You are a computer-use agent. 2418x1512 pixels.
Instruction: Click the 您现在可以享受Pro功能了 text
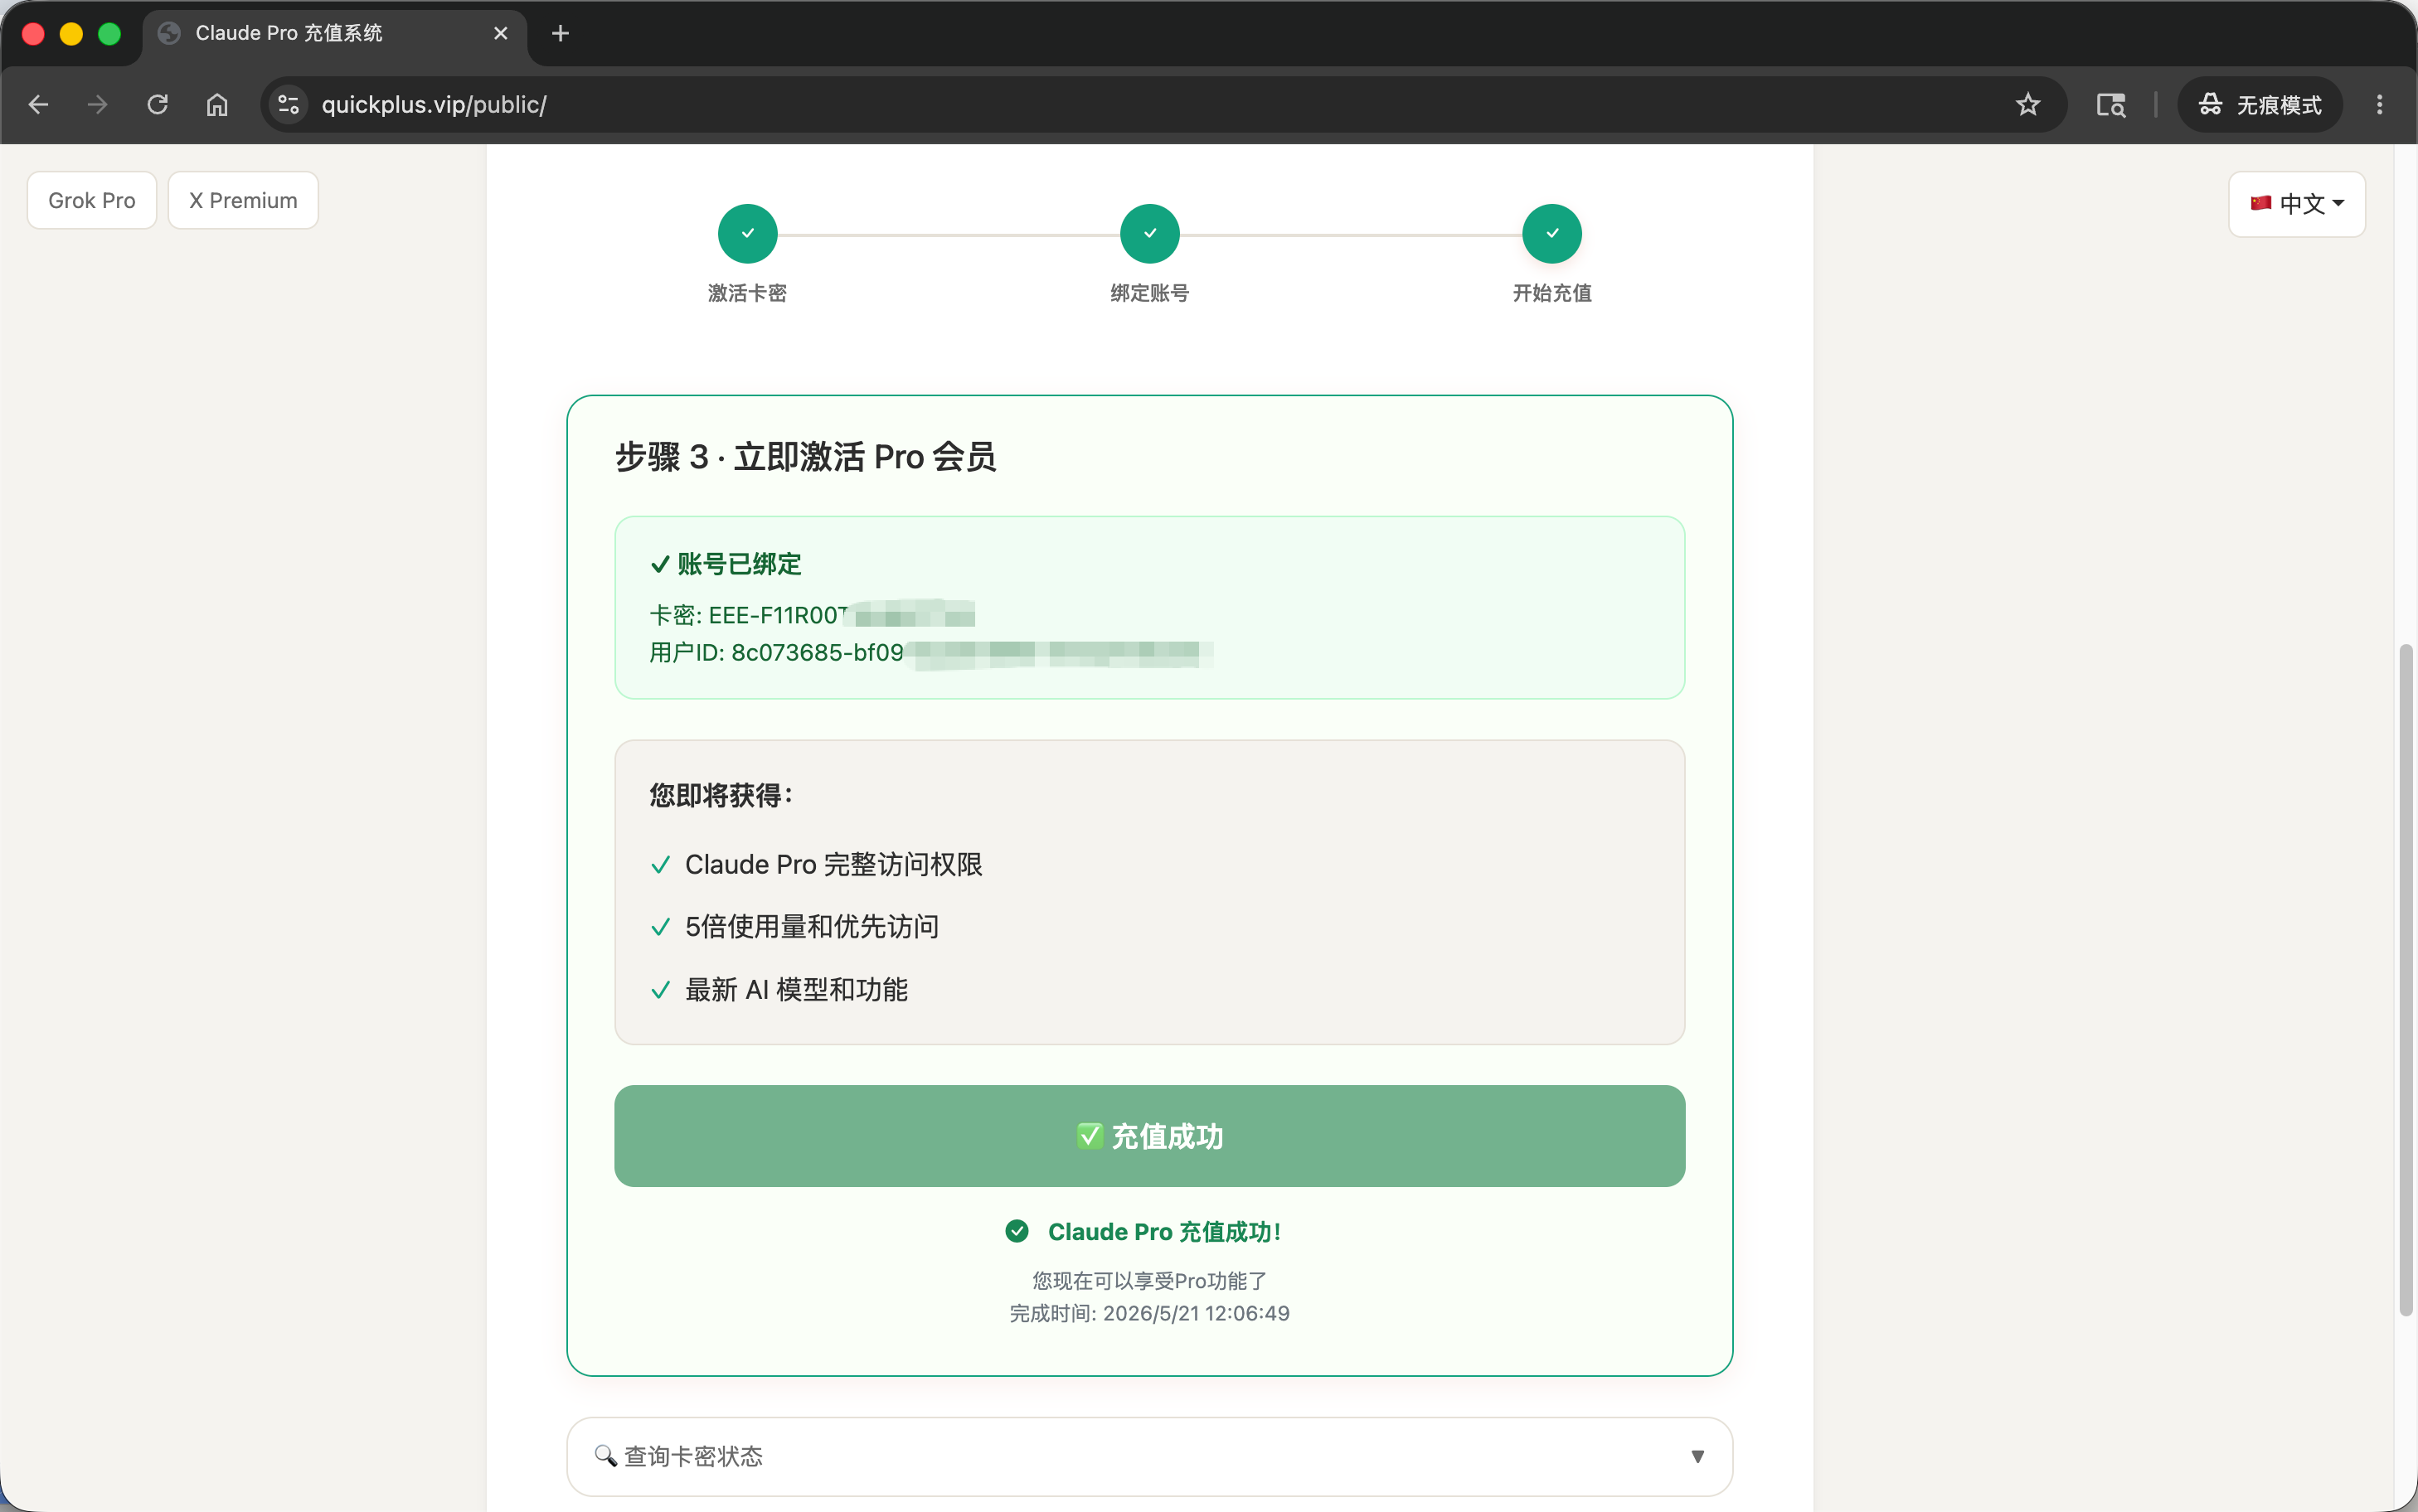[x=1149, y=1280]
